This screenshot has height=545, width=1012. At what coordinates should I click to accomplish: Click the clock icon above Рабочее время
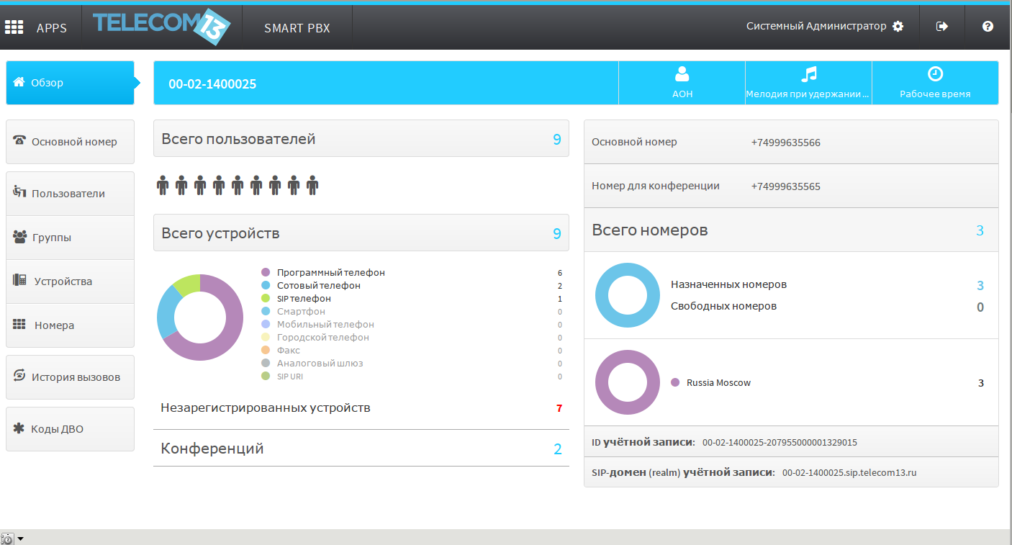point(935,73)
